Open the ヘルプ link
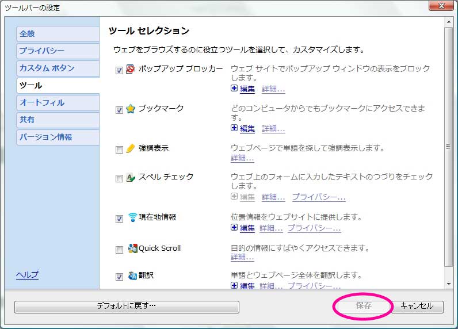The image size is (458, 329). pos(27,275)
